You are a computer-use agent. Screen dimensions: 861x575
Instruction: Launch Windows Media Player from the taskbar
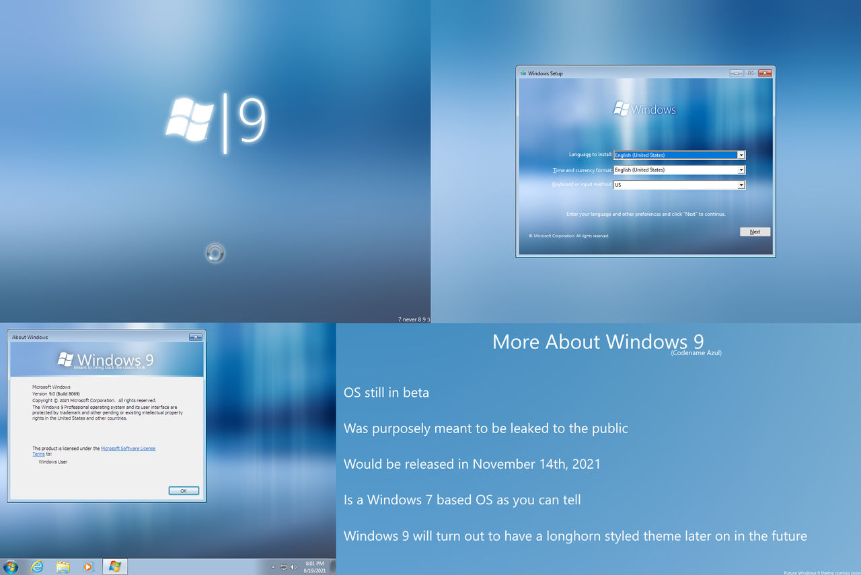(x=88, y=566)
